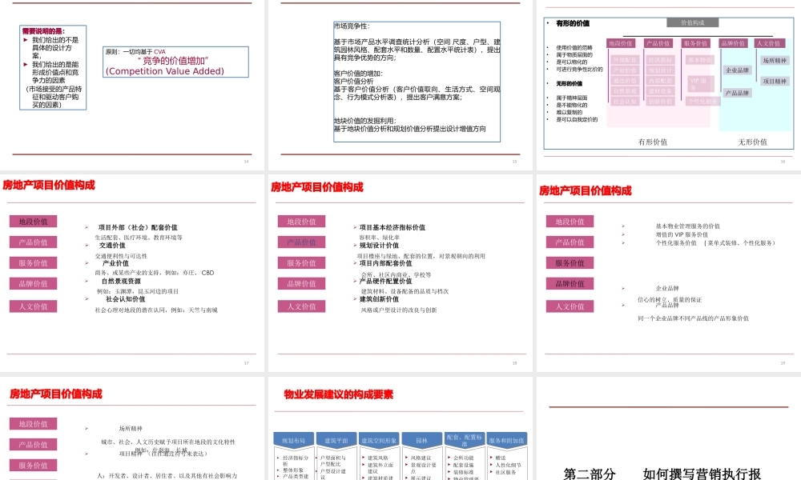This screenshot has height=480, width=801.
Task: Select the 有形的价值 diagram slide
Action: [669, 84]
